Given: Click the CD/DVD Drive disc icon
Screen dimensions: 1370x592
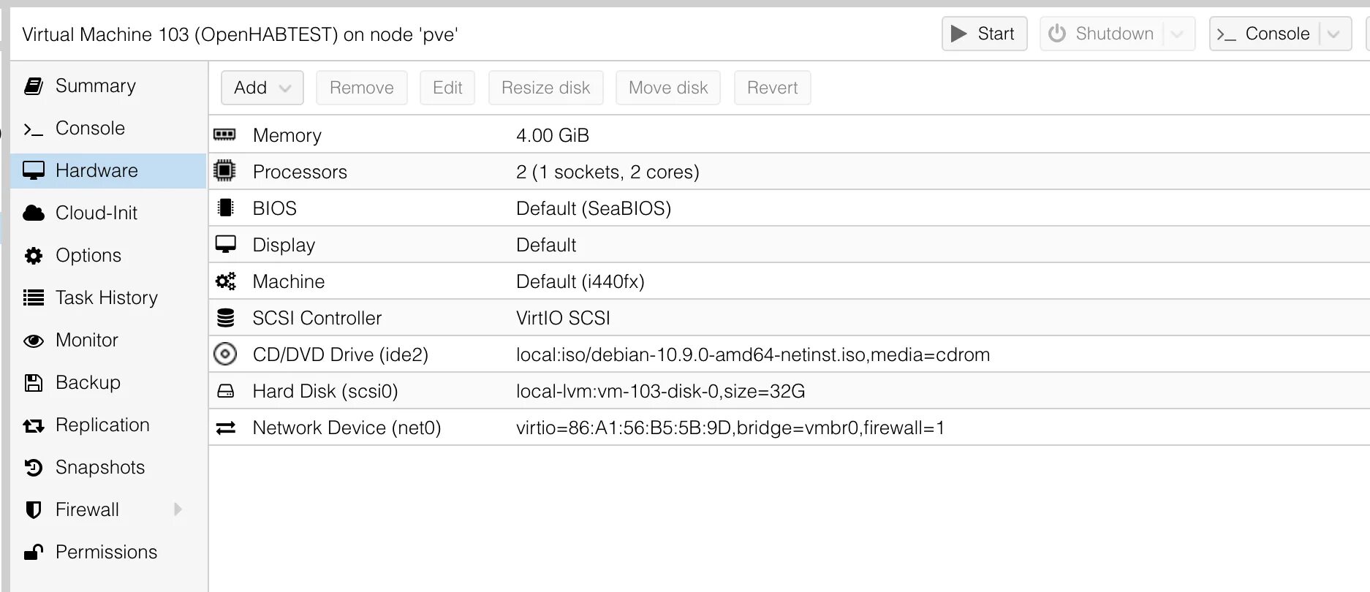Looking at the screenshot, I should (225, 354).
